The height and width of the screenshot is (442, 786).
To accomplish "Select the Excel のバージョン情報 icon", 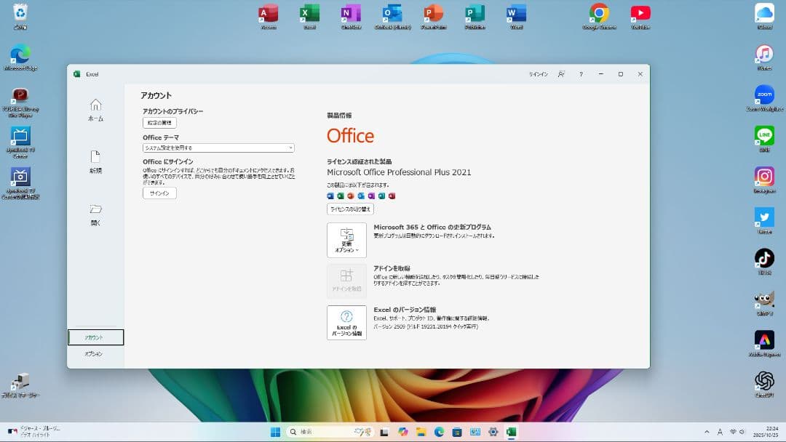I will tap(346, 323).
